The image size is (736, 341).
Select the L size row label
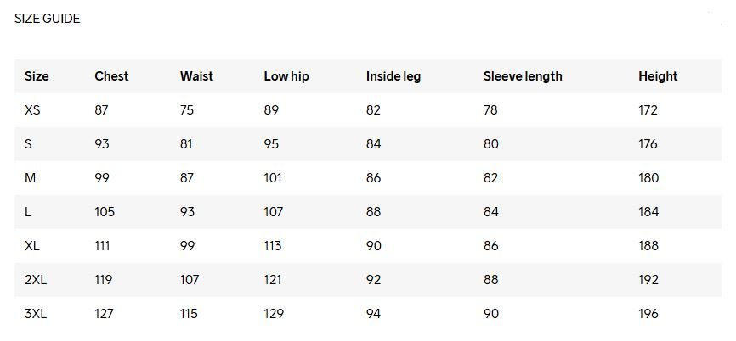[28, 212]
